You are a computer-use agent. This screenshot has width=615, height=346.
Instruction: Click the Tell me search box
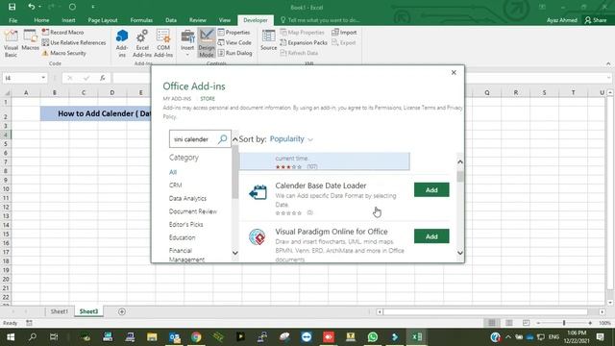point(320,20)
